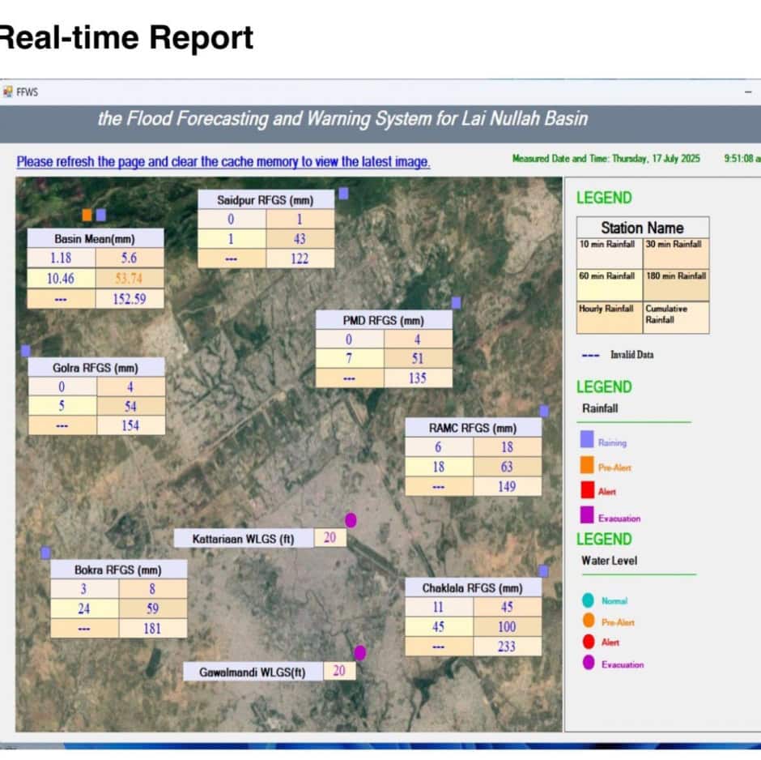This screenshot has height=760, width=761.
Task: Select the raining marker beside Chaklala RFGS
Action: (543, 571)
